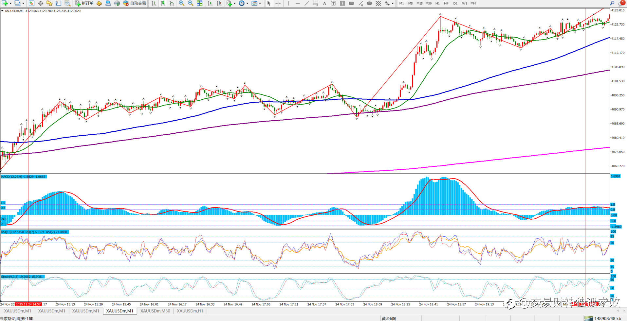Viewport: 627px width, 321px height.
Task: Switch to the XAUUSDm,H1 chart tab
Action: pyautogui.click(x=190, y=311)
